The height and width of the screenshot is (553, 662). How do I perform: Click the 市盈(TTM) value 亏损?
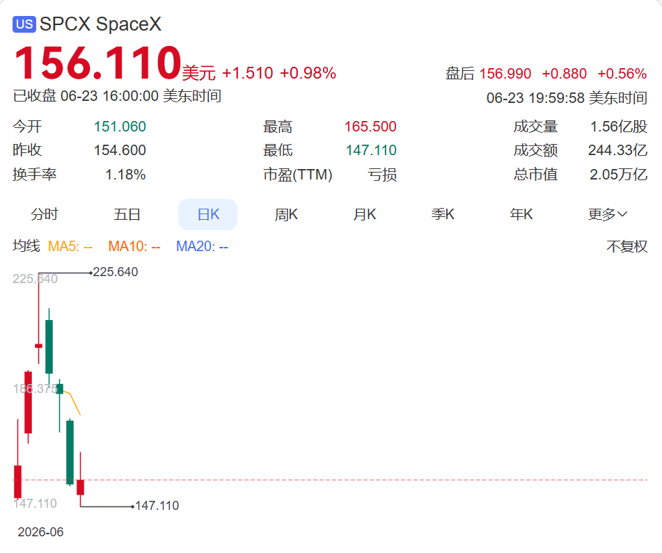coord(382,175)
